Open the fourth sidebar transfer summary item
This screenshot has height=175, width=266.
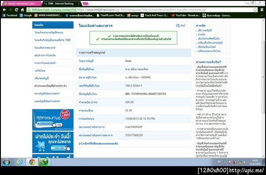[53, 55]
